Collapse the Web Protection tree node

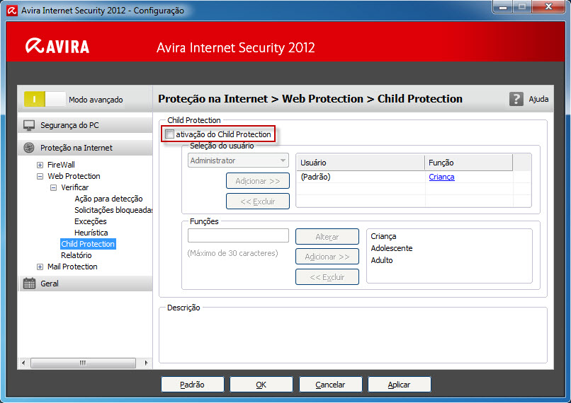(40, 176)
